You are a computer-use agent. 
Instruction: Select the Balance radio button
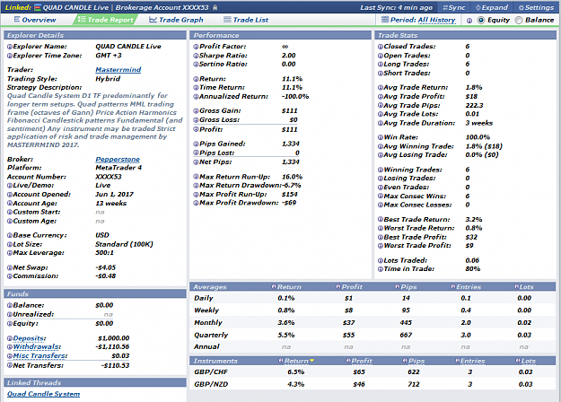point(519,20)
